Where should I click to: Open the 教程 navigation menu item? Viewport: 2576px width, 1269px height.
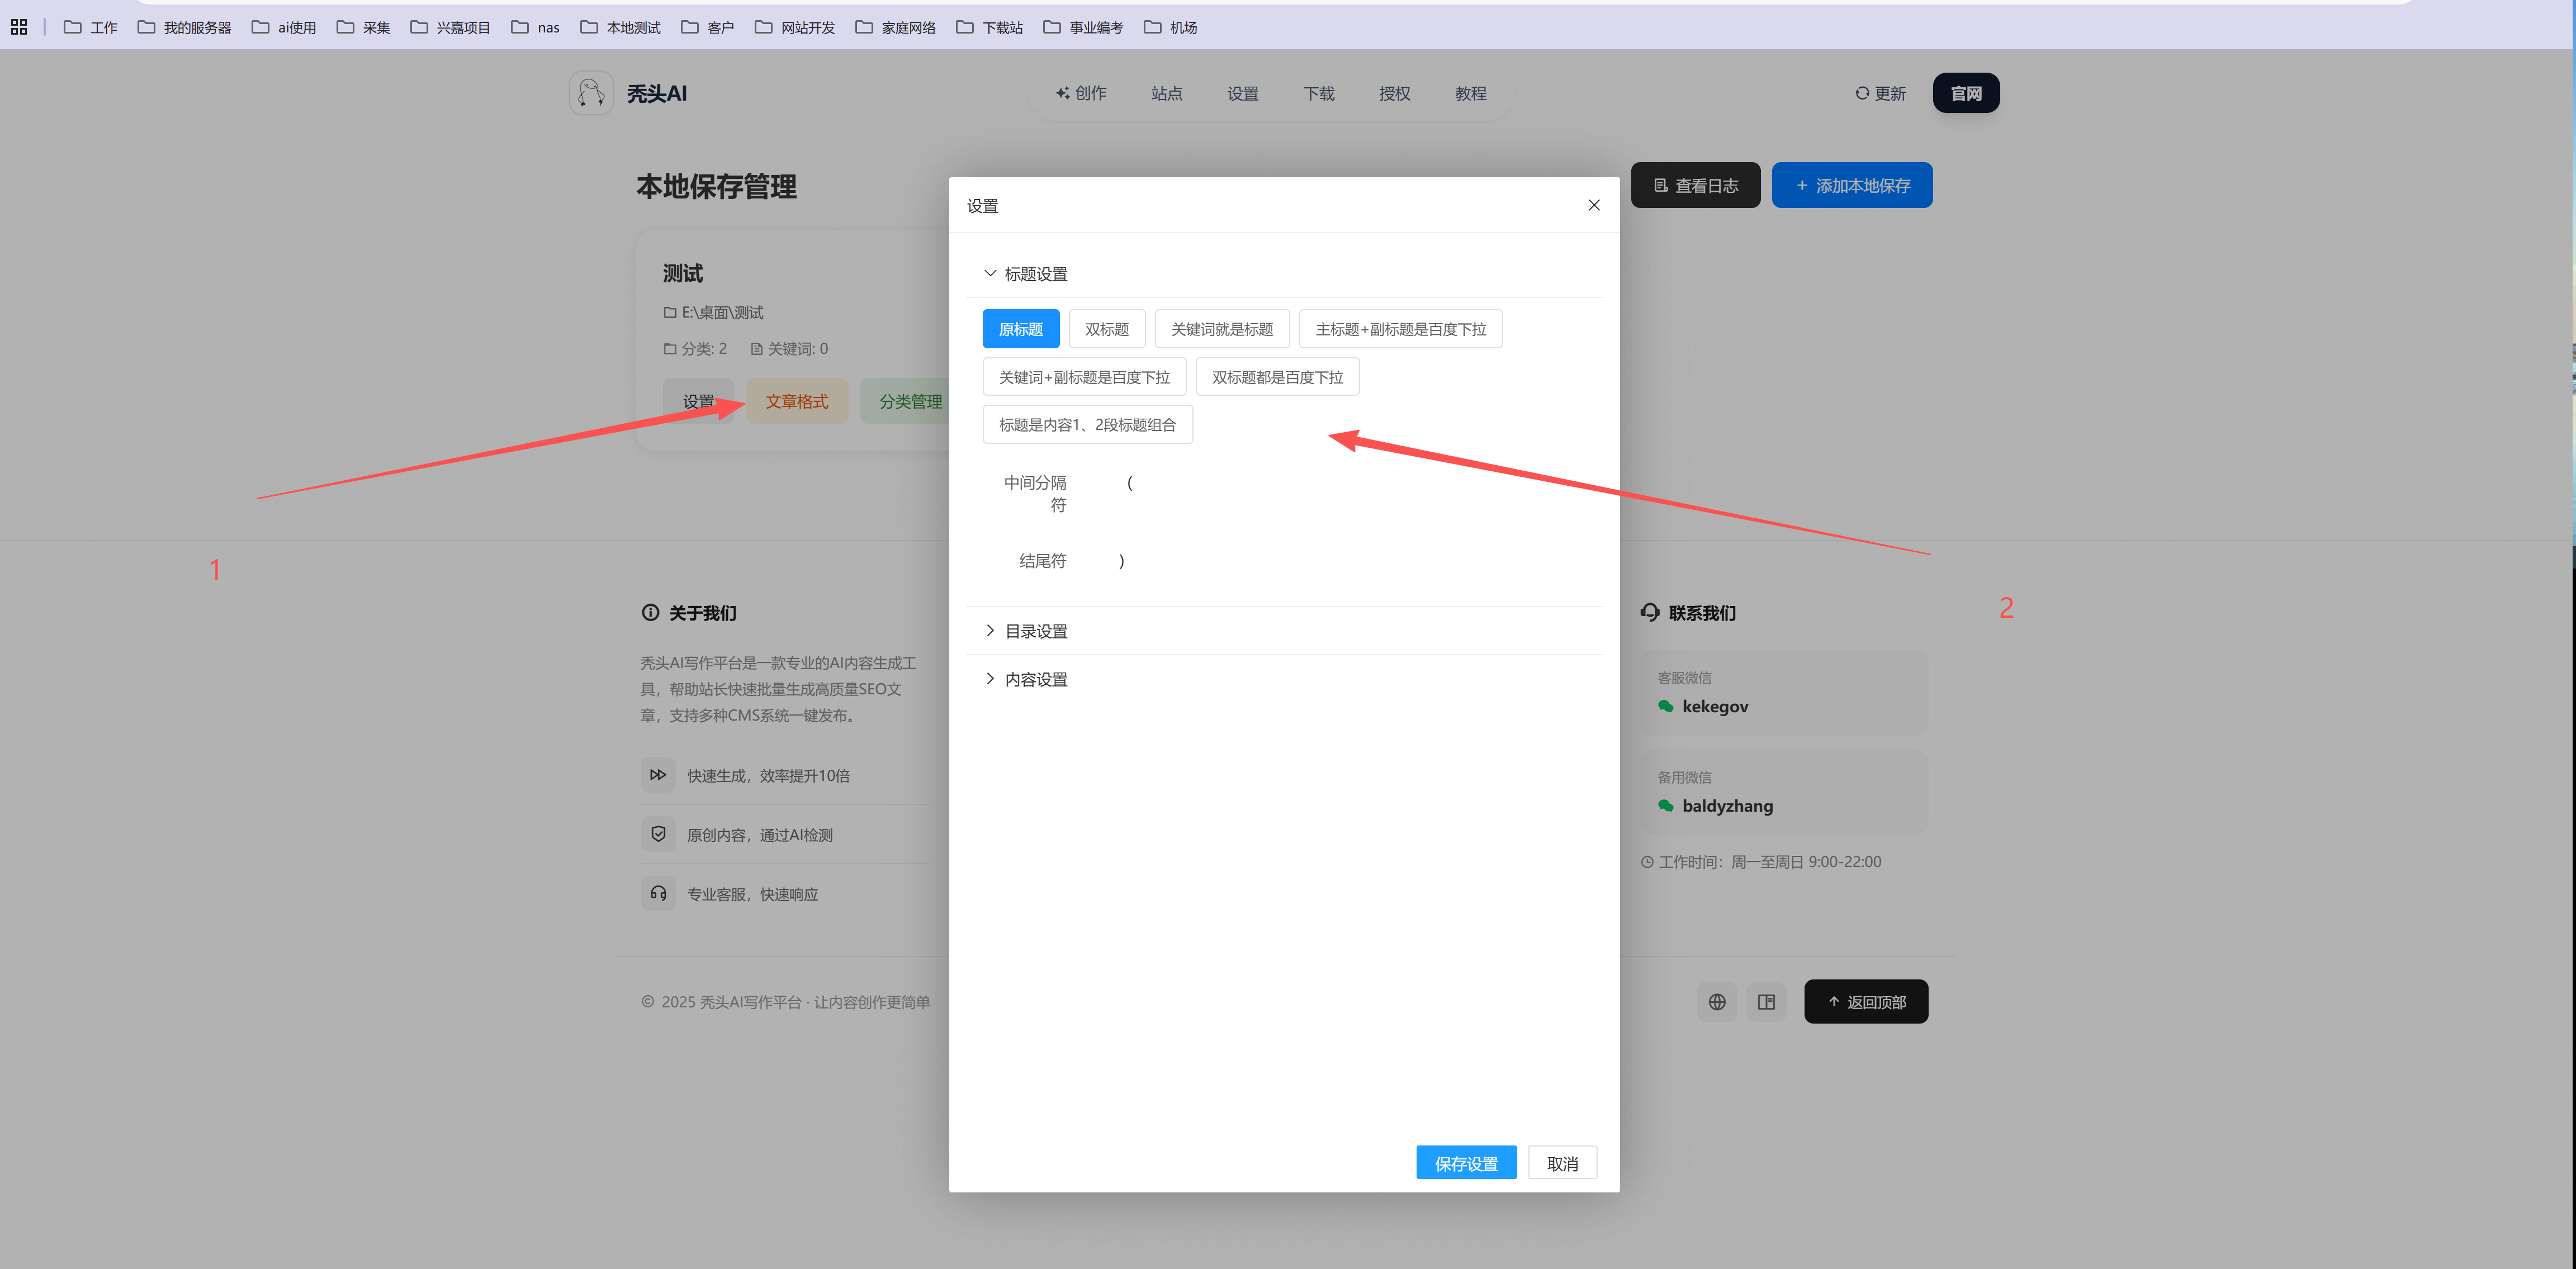click(1470, 93)
